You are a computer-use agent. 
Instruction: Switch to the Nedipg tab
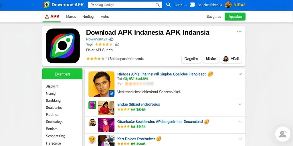pyautogui.click(x=88, y=17)
